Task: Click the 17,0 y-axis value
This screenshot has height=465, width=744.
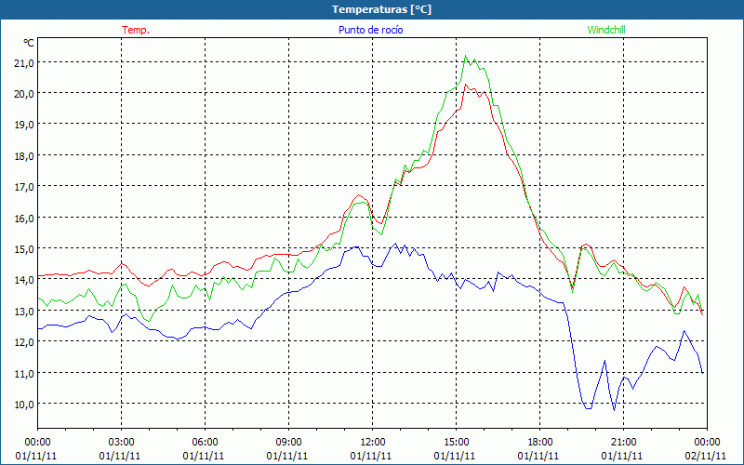Action: pyautogui.click(x=24, y=187)
